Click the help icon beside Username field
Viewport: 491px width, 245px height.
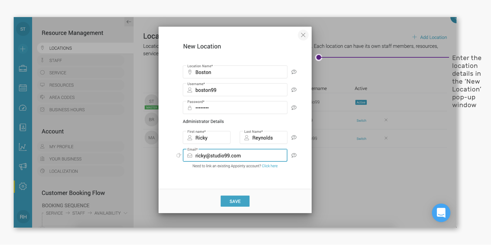click(294, 90)
